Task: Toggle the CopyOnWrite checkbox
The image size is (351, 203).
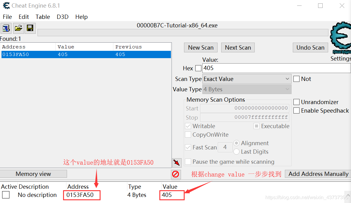Action: 188,135
